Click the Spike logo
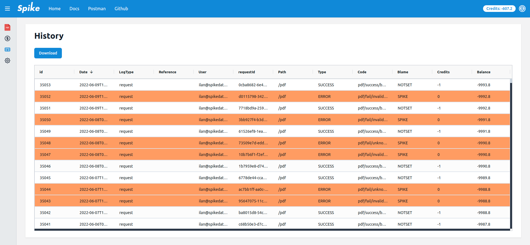This screenshot has width=530, height=245. [28, 8]
